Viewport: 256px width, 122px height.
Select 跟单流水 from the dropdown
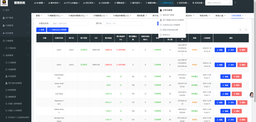[x=172, y=35]
